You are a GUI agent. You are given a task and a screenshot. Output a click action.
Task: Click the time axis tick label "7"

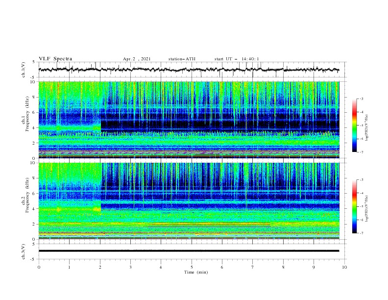click(253, 267)
